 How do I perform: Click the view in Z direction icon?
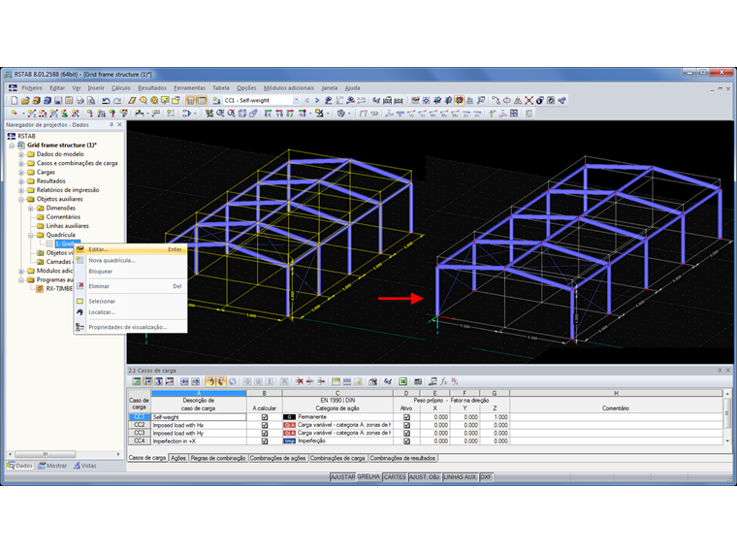coord(290,114)
